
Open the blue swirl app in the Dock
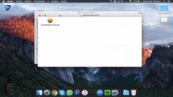77,93
